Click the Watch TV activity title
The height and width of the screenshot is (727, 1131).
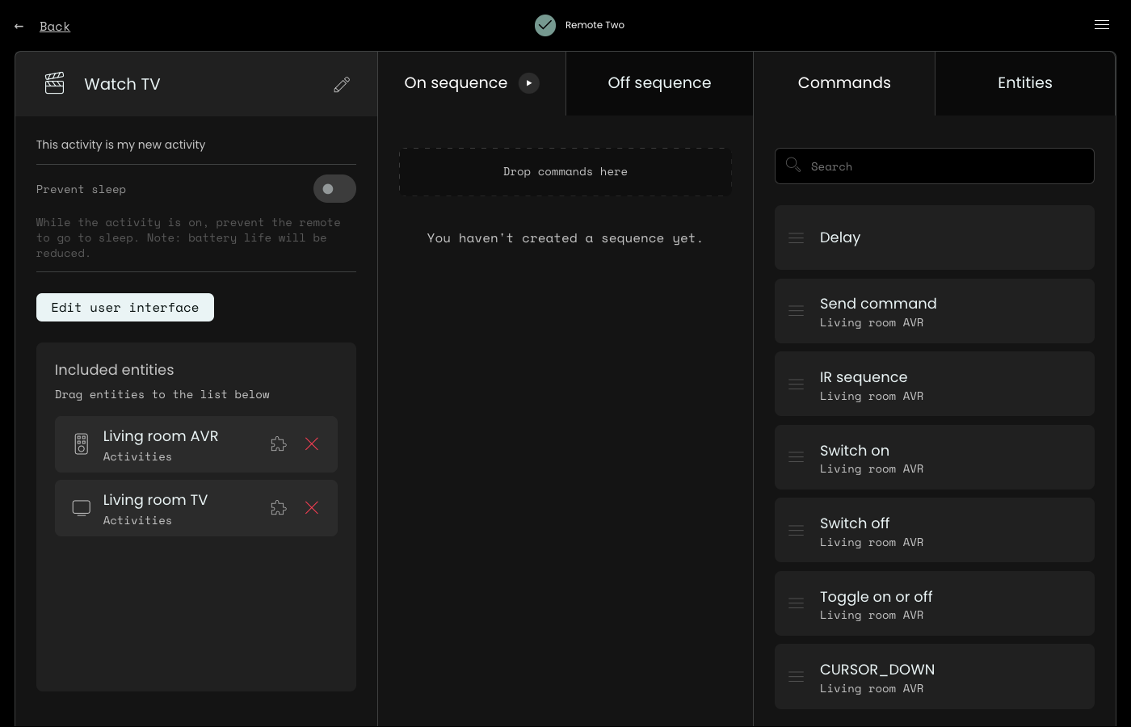[x=122, y=84]
